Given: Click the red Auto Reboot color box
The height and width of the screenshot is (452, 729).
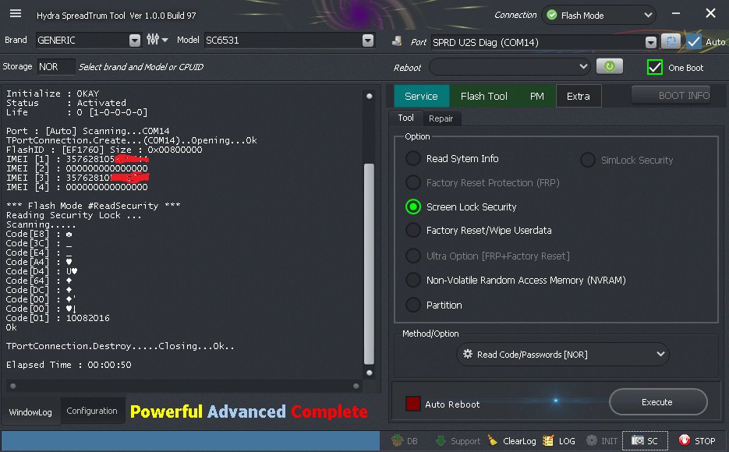Looking at the screenshot, I should point(413,404).
